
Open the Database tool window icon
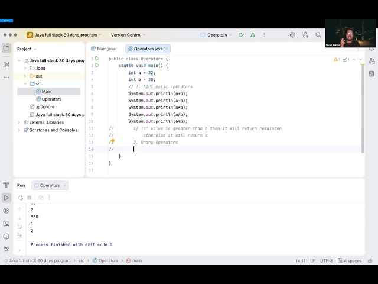coord(372,73)
